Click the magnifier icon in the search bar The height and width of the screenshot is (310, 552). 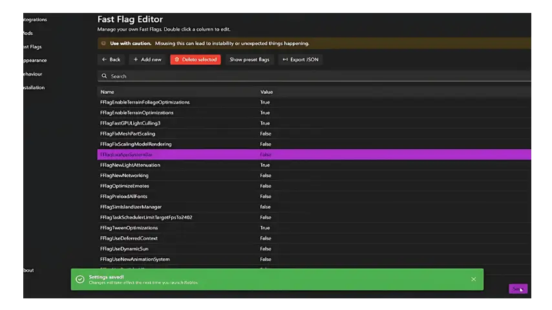(x=104, y=76)
